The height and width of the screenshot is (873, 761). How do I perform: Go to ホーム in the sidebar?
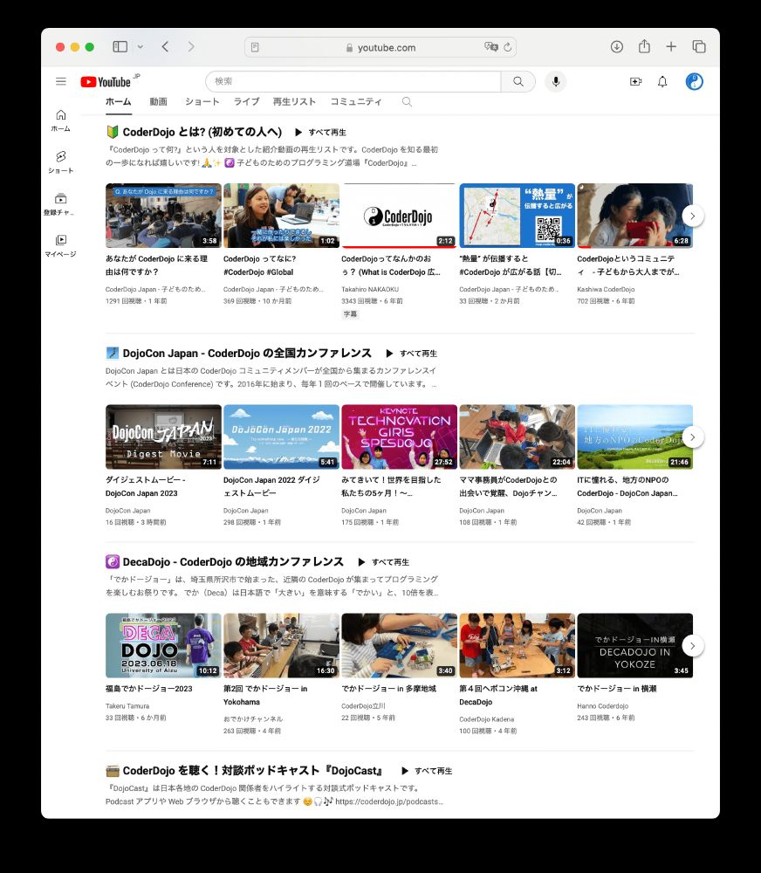tap(61, 120)
